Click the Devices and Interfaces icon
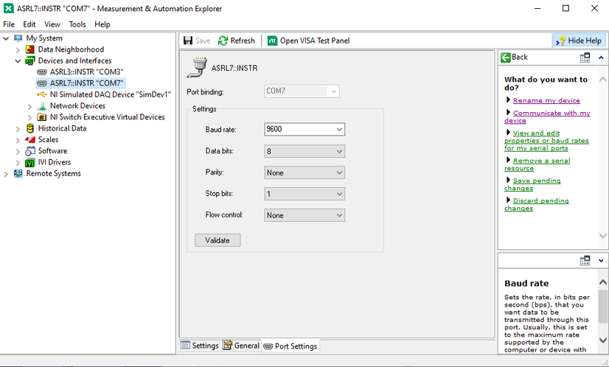The height and width of the screenshot is (367, 609). click(30, 60)
